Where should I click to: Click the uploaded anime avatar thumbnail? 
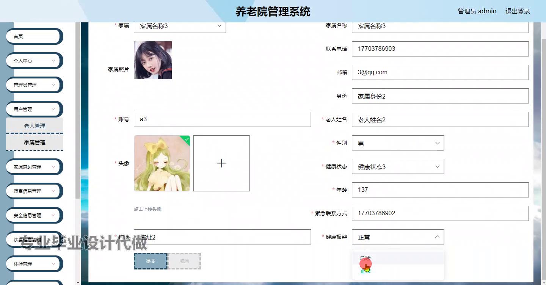click(x=162, y=163)
